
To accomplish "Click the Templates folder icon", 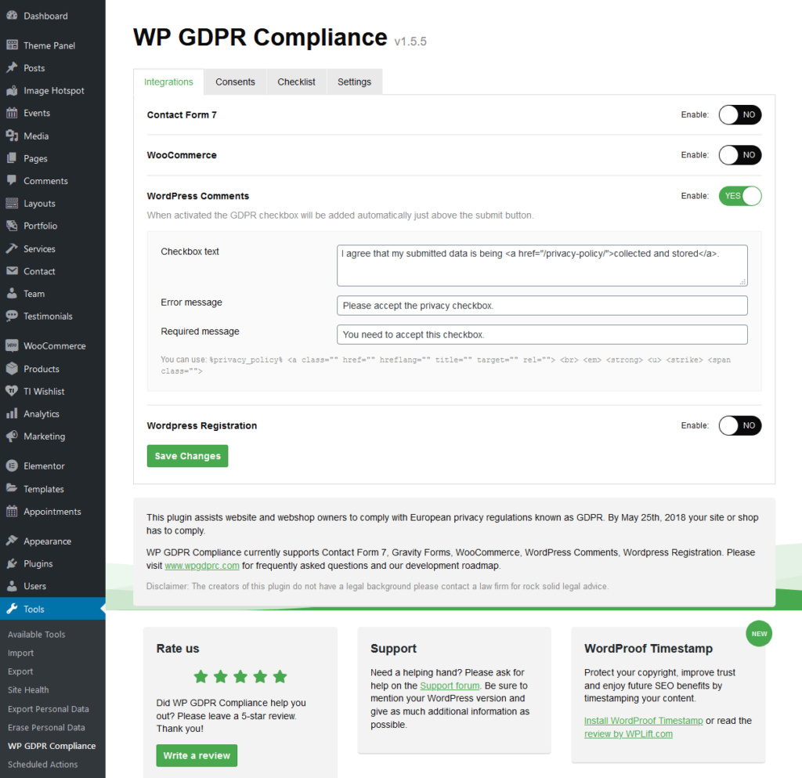I will (12, 488).
